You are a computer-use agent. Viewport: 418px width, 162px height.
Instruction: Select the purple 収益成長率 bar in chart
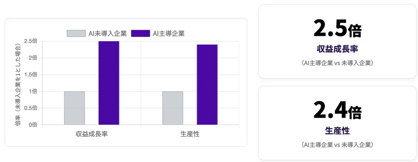(109, 83)
